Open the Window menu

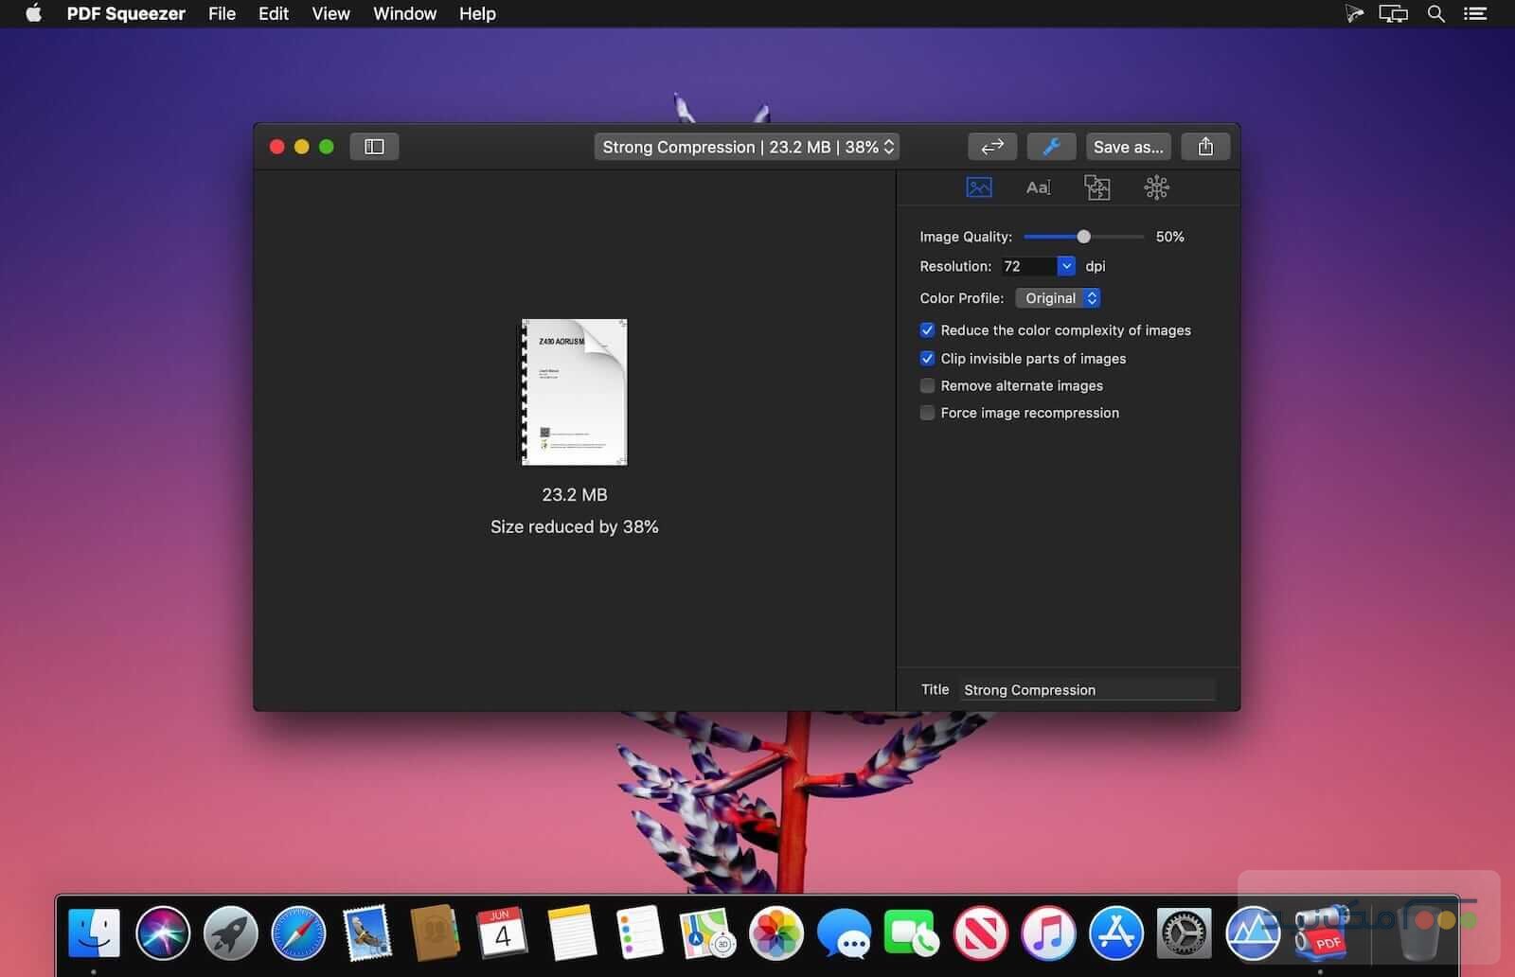click(x=404, y=14)
